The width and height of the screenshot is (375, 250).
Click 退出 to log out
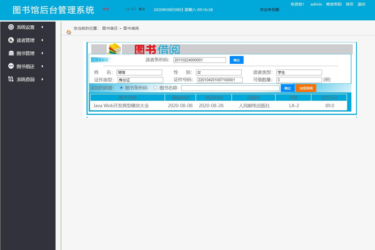tap(361, 4)
